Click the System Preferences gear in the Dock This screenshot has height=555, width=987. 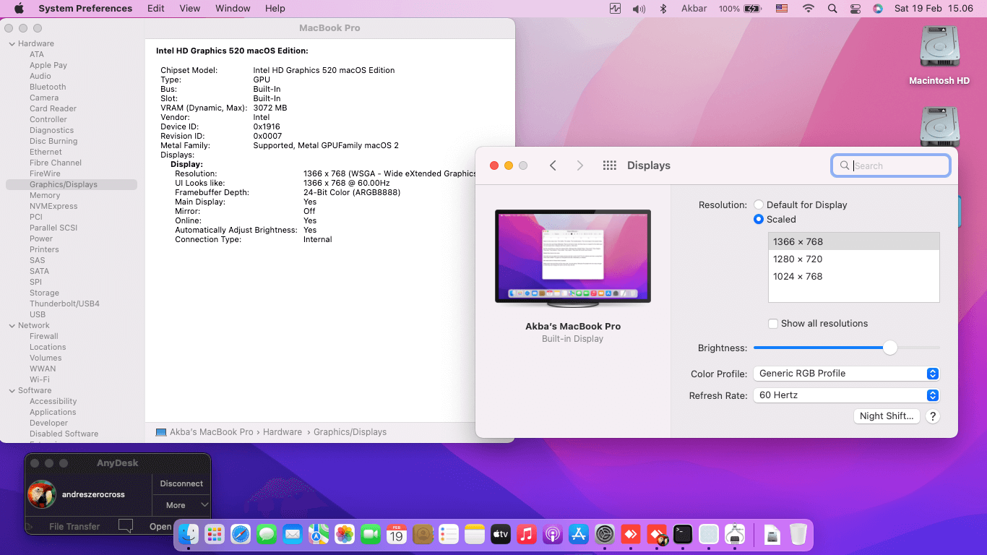[605, 534]
